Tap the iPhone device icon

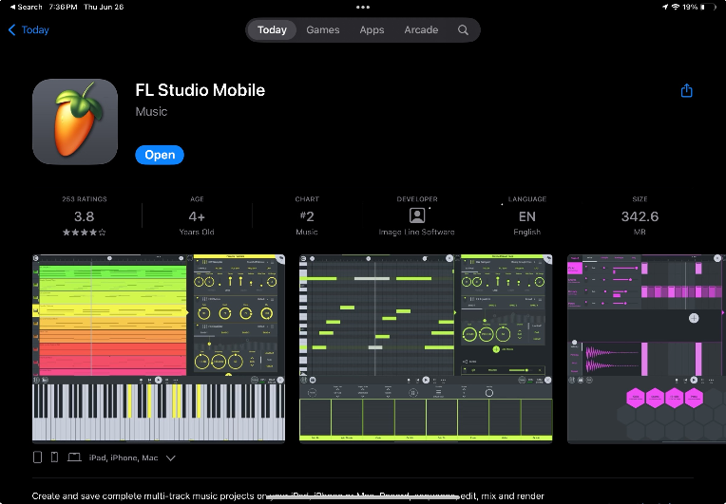(x=54, y=457)
